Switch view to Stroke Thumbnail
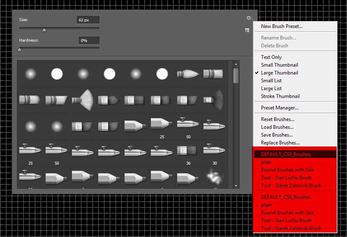This screenshot has height=237, width=347. [280, 96]
